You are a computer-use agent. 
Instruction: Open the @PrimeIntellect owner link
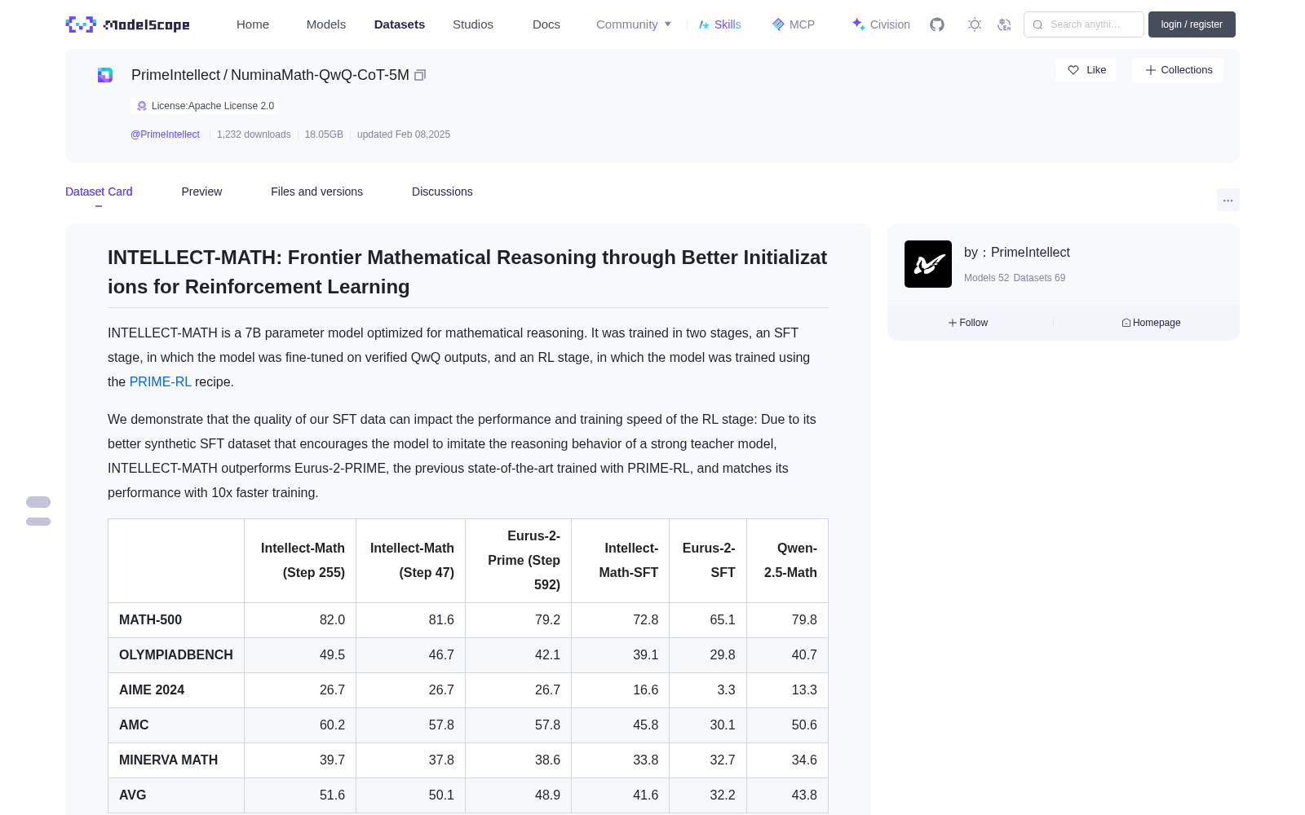165,134
